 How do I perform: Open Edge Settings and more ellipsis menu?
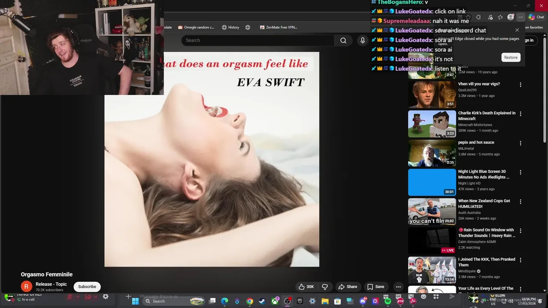pos(521,17)
